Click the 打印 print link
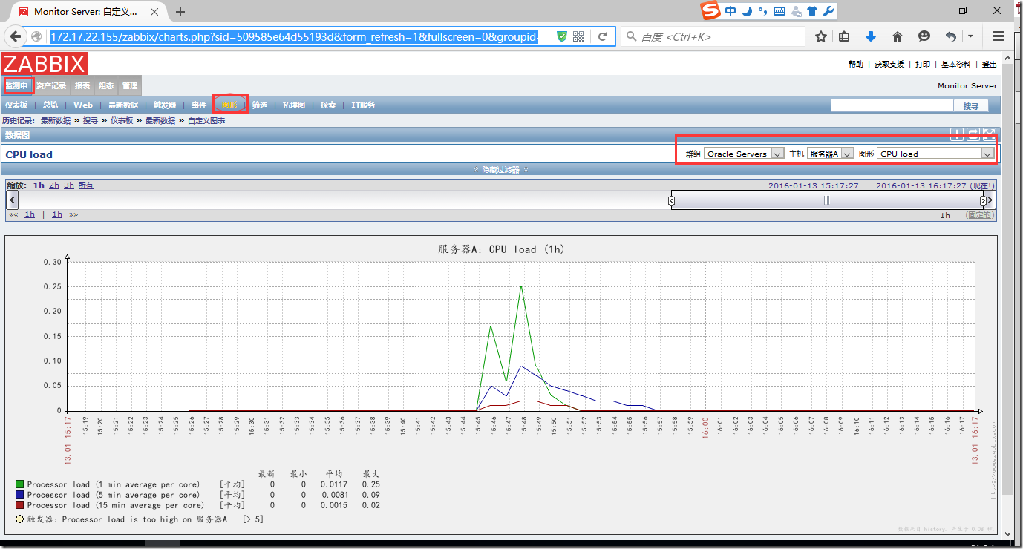This screenshot has height=549, width=1023. pos(923,65)
